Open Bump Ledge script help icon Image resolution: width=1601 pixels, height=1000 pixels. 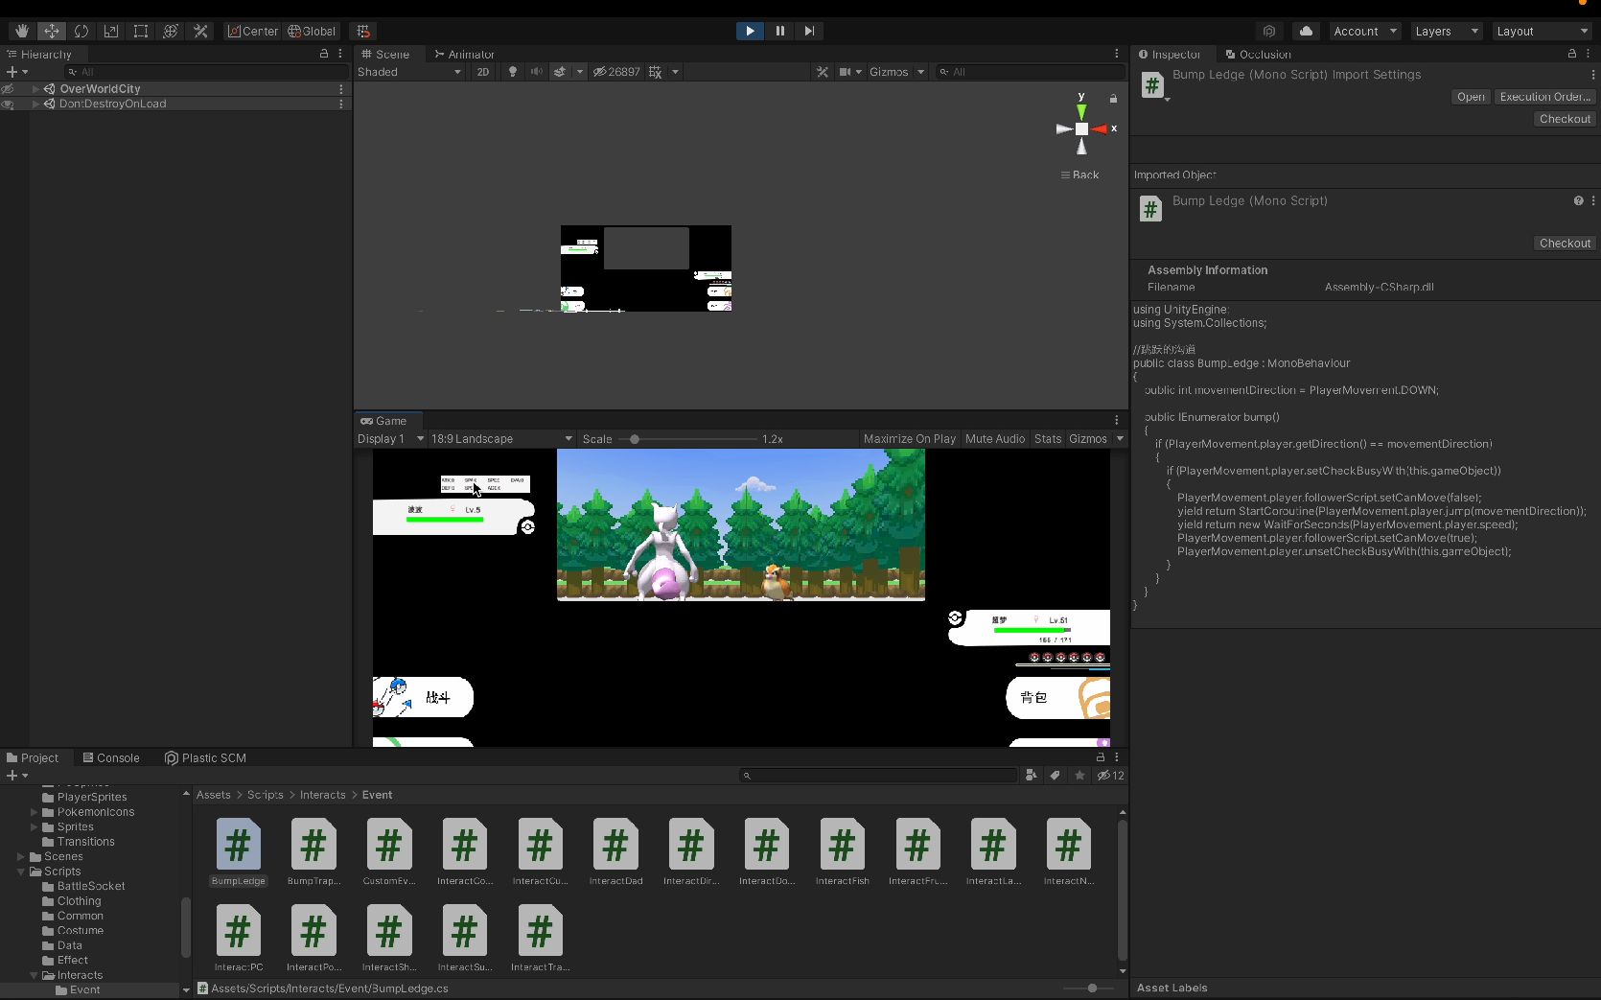coord(1578,200)
